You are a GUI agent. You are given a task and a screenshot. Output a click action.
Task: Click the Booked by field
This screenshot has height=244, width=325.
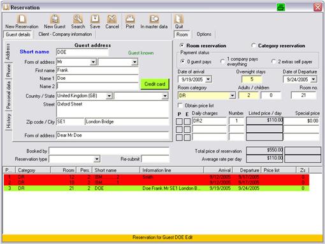[x=109, y=151]
